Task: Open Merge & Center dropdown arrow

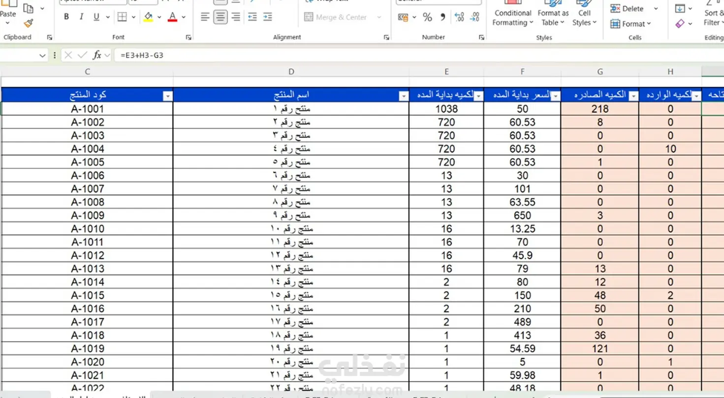Action: coord(379,17)
